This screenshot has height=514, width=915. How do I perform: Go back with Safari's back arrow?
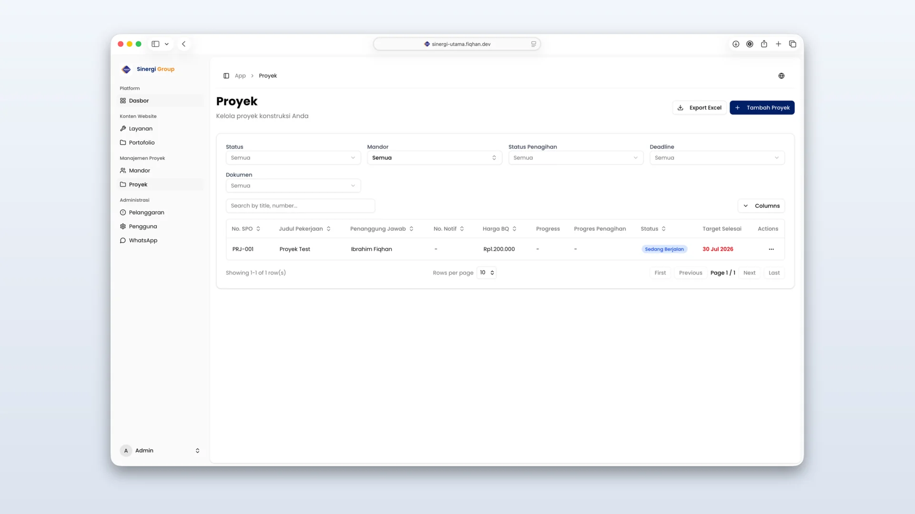[x=183, y=44]
